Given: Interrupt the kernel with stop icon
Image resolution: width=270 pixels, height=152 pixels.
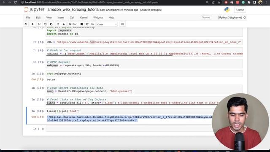Looking at the screenshot, I should coord(81,24).
